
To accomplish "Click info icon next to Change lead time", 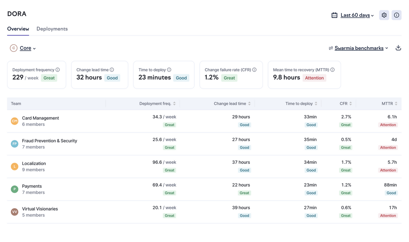I will tap(112, 70).
